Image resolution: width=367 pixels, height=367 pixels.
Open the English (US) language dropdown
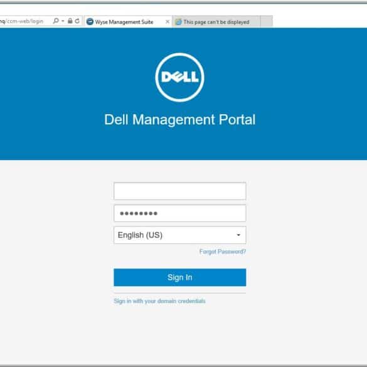(180, 235)
